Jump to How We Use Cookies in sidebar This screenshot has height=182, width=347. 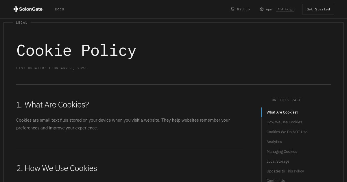click(284, 122)
